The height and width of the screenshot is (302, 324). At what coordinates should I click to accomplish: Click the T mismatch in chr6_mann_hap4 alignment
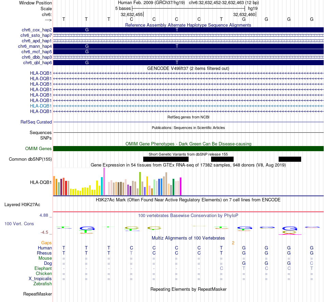point(177,46)
